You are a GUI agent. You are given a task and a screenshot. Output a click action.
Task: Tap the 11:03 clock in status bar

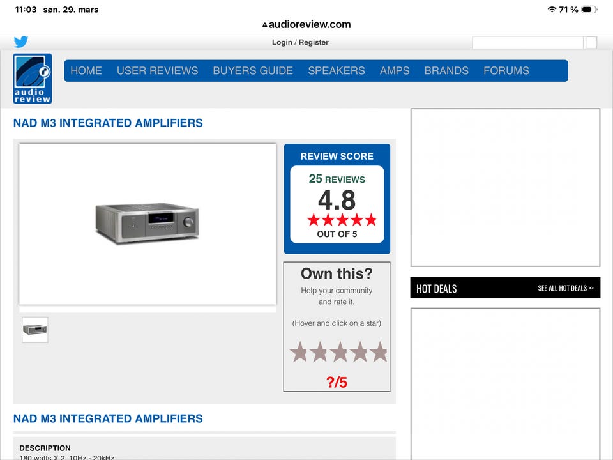click(x=26, y=10)
